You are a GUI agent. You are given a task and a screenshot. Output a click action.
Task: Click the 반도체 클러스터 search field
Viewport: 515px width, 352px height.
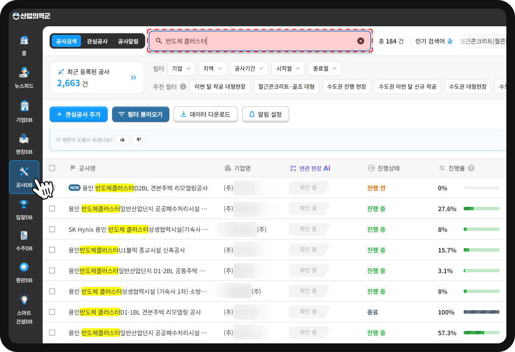(260, 41)
